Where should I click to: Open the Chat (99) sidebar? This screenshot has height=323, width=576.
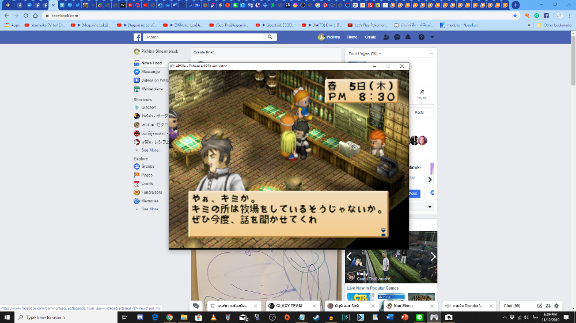click(x=511, y=306)
